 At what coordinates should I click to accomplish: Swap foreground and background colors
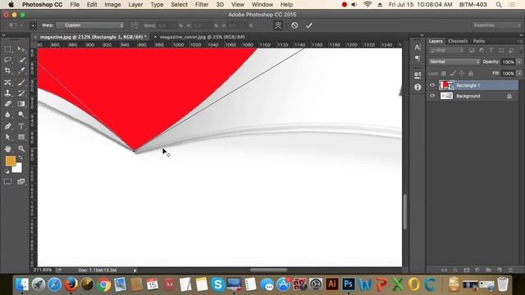click(21, 157)
